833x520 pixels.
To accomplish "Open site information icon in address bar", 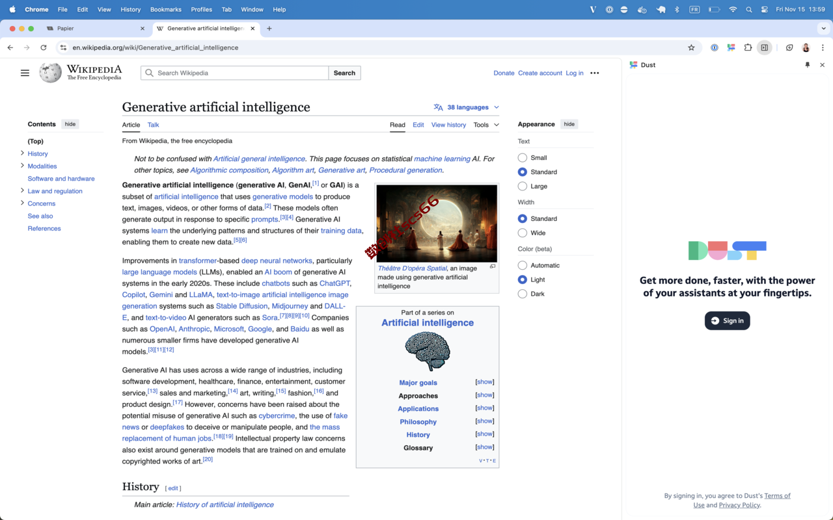I will pyautogui.click(x=63, y=47).
